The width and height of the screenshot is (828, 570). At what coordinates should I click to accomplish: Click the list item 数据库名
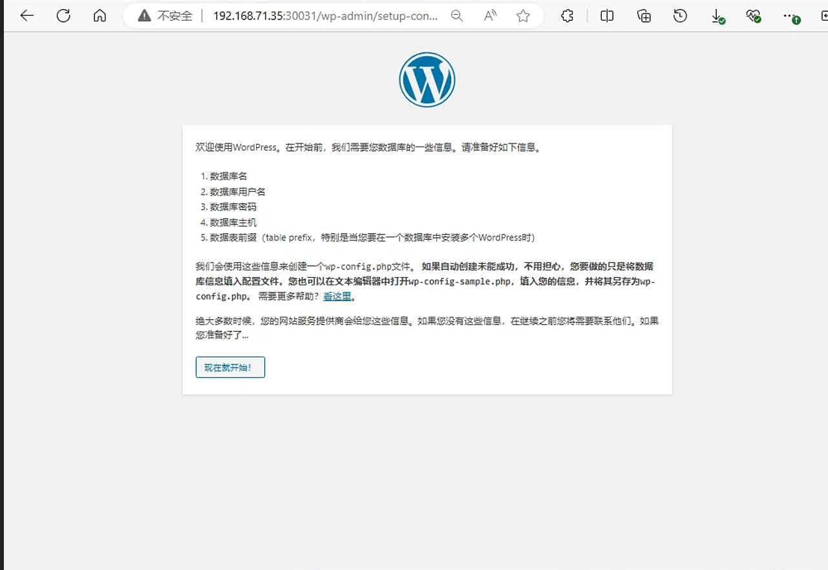[x=228, y=176]
